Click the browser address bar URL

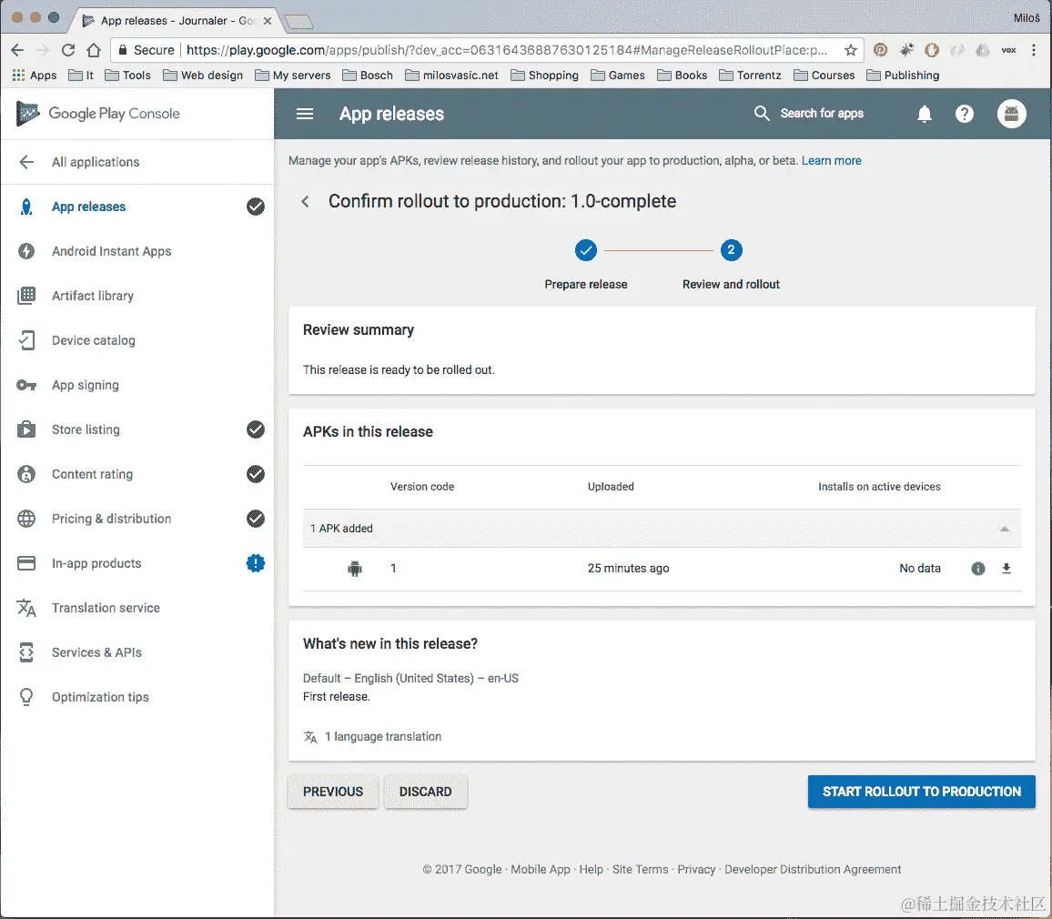[x=507, y=50]
